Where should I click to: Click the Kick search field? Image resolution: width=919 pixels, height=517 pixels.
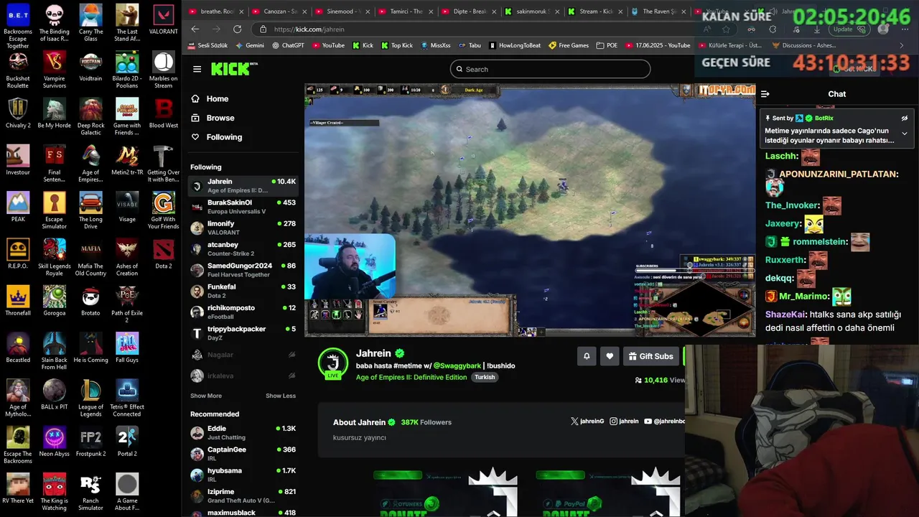click(550, 69)
